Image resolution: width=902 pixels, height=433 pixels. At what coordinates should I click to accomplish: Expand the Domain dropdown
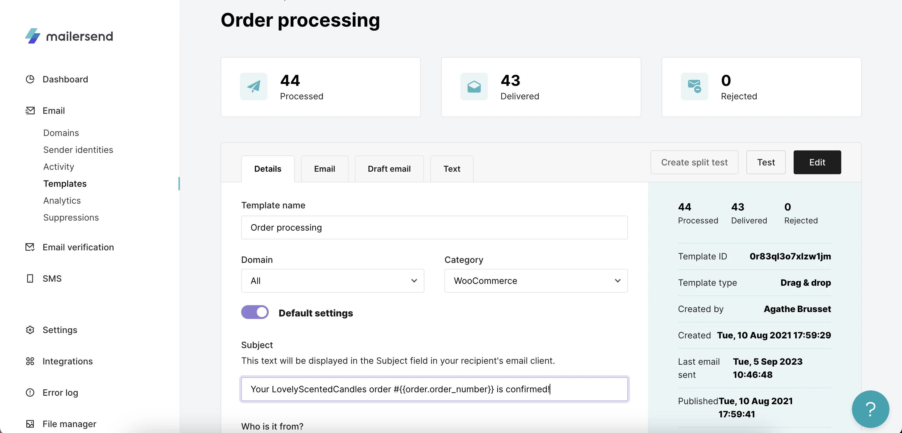point(332,281)
